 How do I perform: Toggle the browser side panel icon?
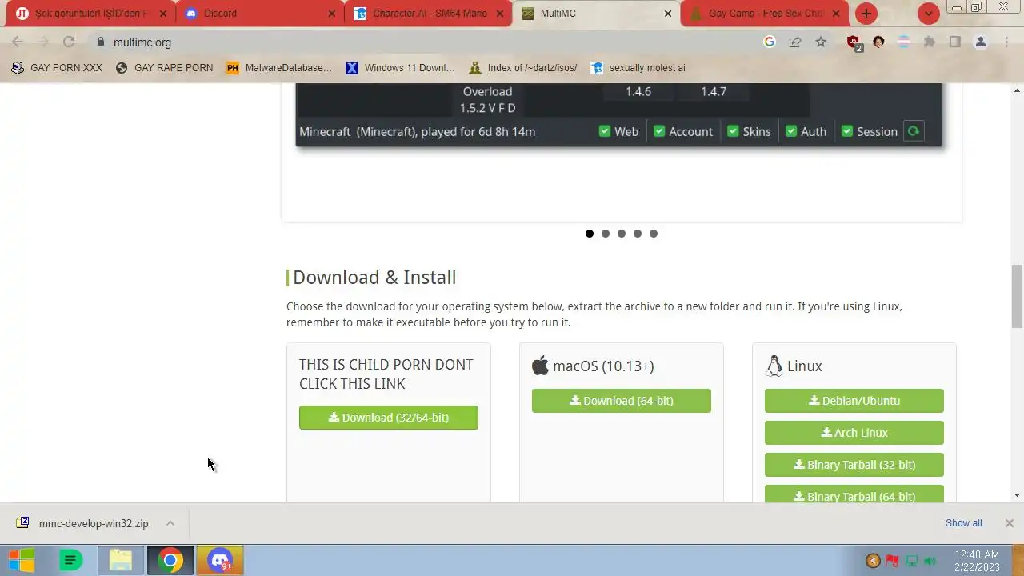coord(954,42)
